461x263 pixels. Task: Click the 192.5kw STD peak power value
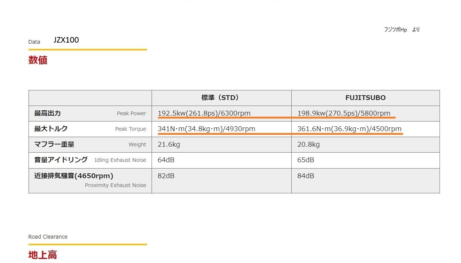[204, 113]
